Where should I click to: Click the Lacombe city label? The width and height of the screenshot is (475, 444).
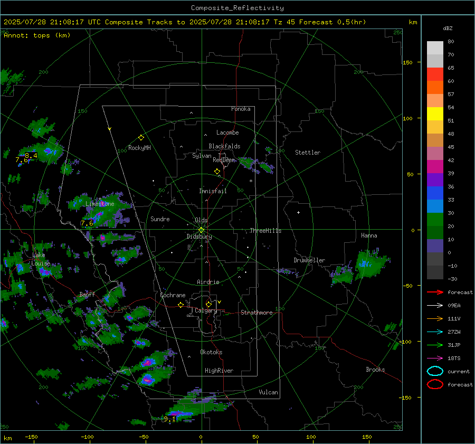pyautogui.click(x=227, y=133)
